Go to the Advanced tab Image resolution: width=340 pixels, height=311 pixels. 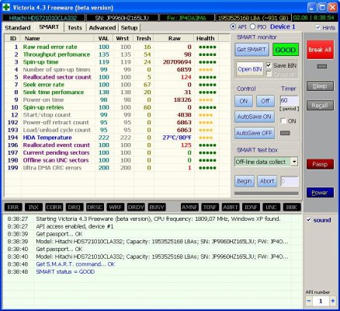[102, 28]
